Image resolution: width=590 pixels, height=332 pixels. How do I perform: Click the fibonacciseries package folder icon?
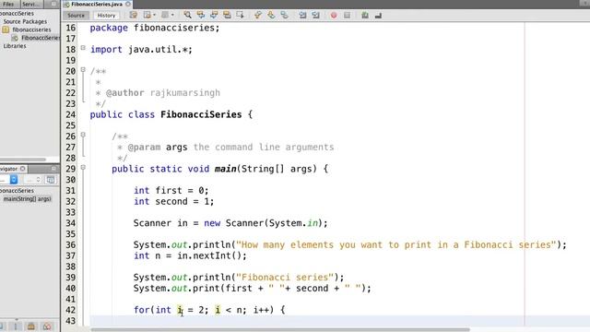point(6,30)
